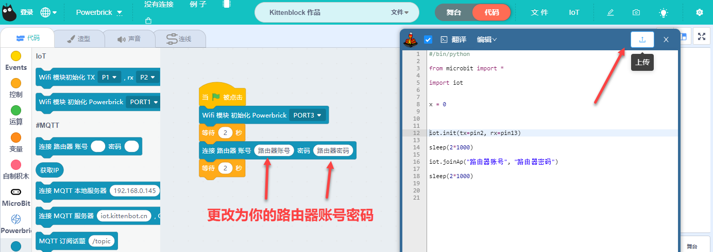Select the 变量 variables category
This screenshot has width=713, height=252.
[x=16, y=142]
